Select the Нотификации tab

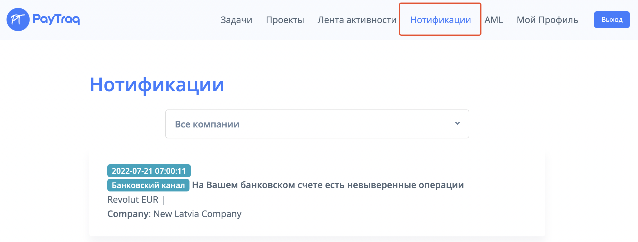(440, 20)
